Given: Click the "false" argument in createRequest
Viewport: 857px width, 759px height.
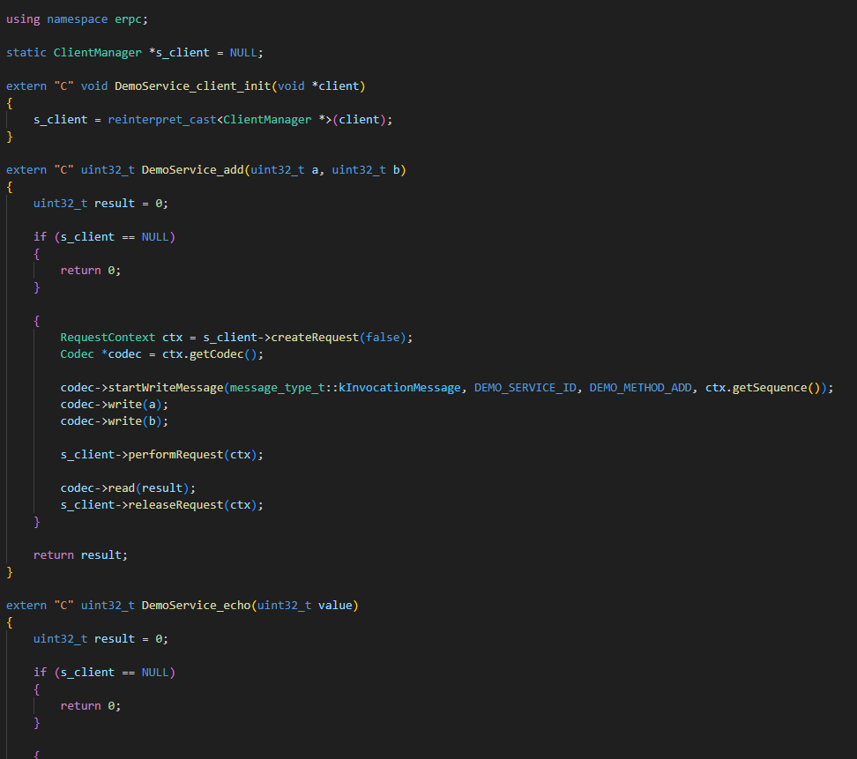Looking at the screenshot, I should [383, 337].
